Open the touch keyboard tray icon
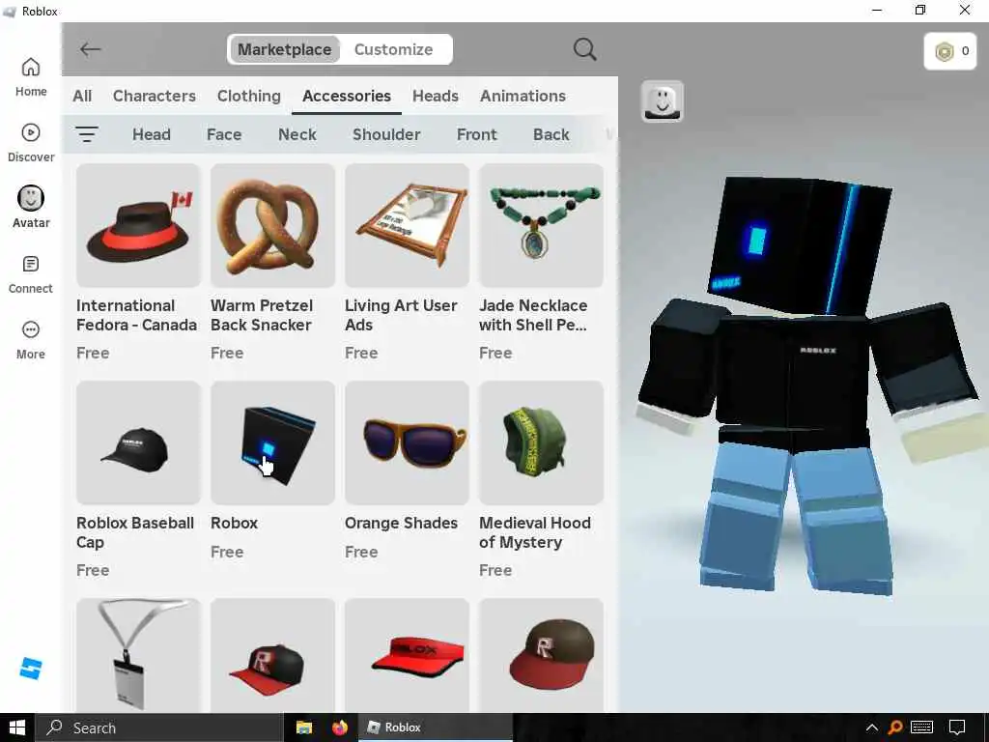This screenshot has height=742, width=989. click(921, 728)
